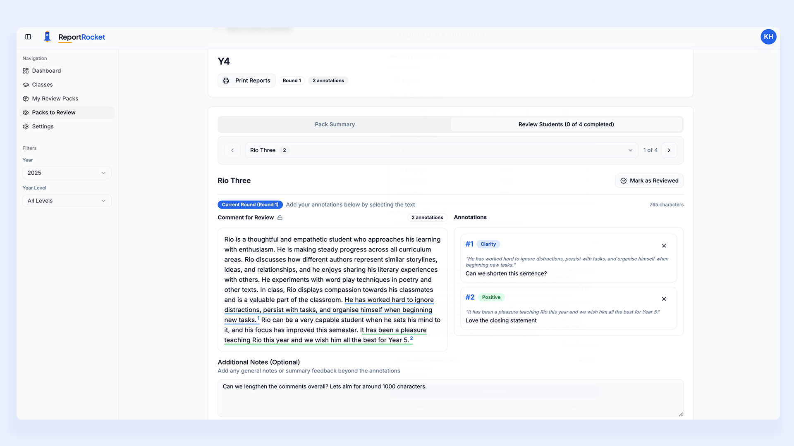Image resolution: width=794 pixels, height=446 pixels.
Task: Select the Review Students tab
Action: pyautogui.click(x=566, y=124)
